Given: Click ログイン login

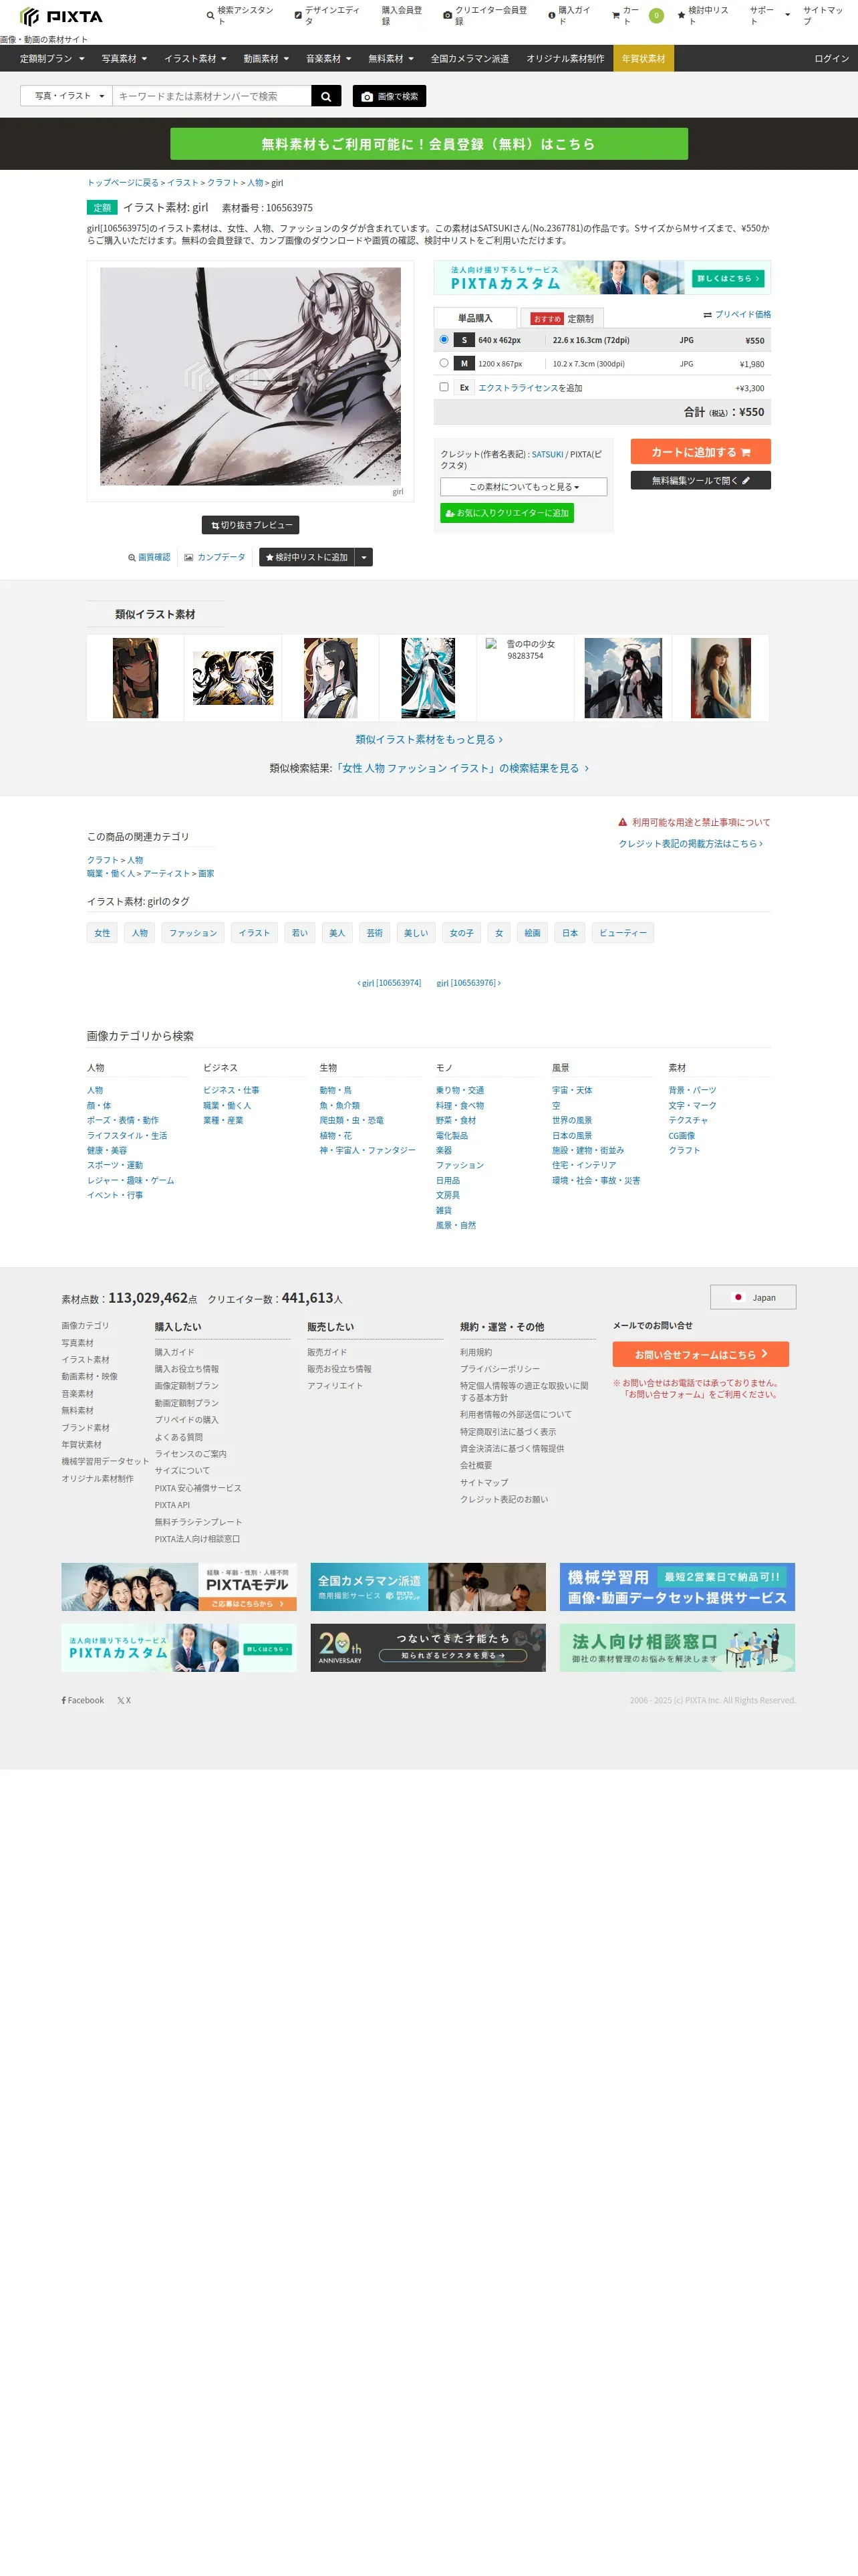Looking at the screenshot, I should (x=831, y=59).
